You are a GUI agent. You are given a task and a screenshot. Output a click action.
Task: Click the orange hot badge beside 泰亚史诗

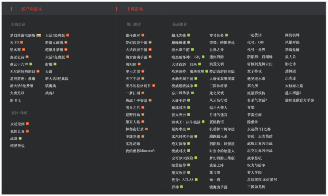coord(27,57)
